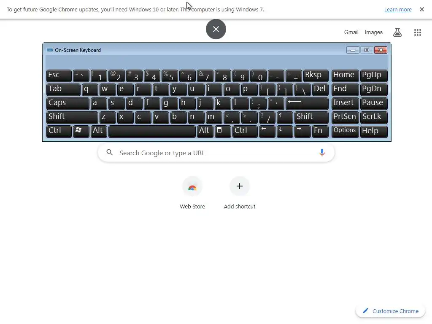
Task: Click the round dark X button
Action: (216, 29)
